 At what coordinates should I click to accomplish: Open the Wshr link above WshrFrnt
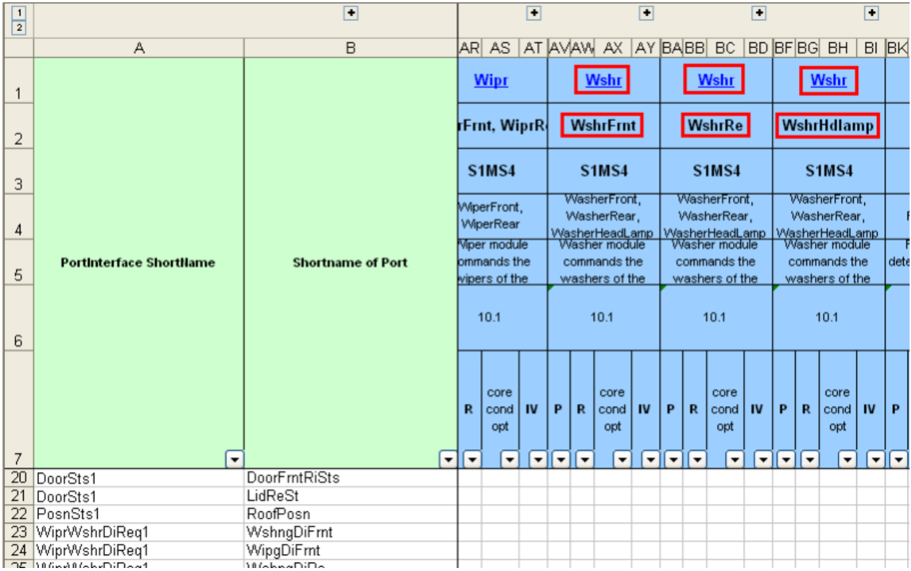(603, 80)
